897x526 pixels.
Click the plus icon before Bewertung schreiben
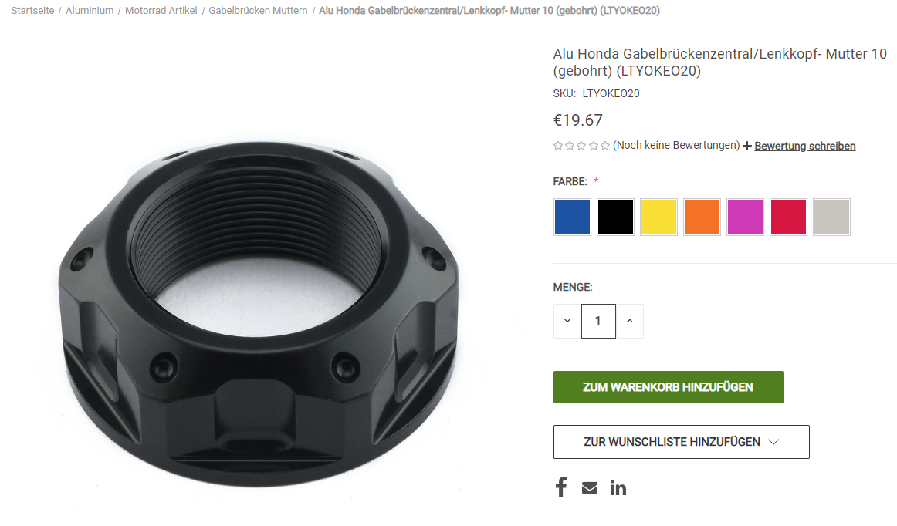click(747, 146)
